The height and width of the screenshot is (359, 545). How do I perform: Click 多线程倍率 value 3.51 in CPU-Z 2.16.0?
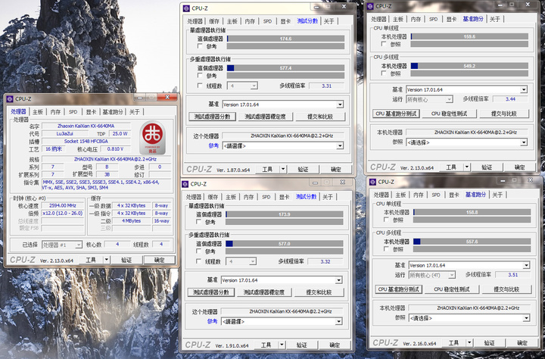tap(513, 275)
